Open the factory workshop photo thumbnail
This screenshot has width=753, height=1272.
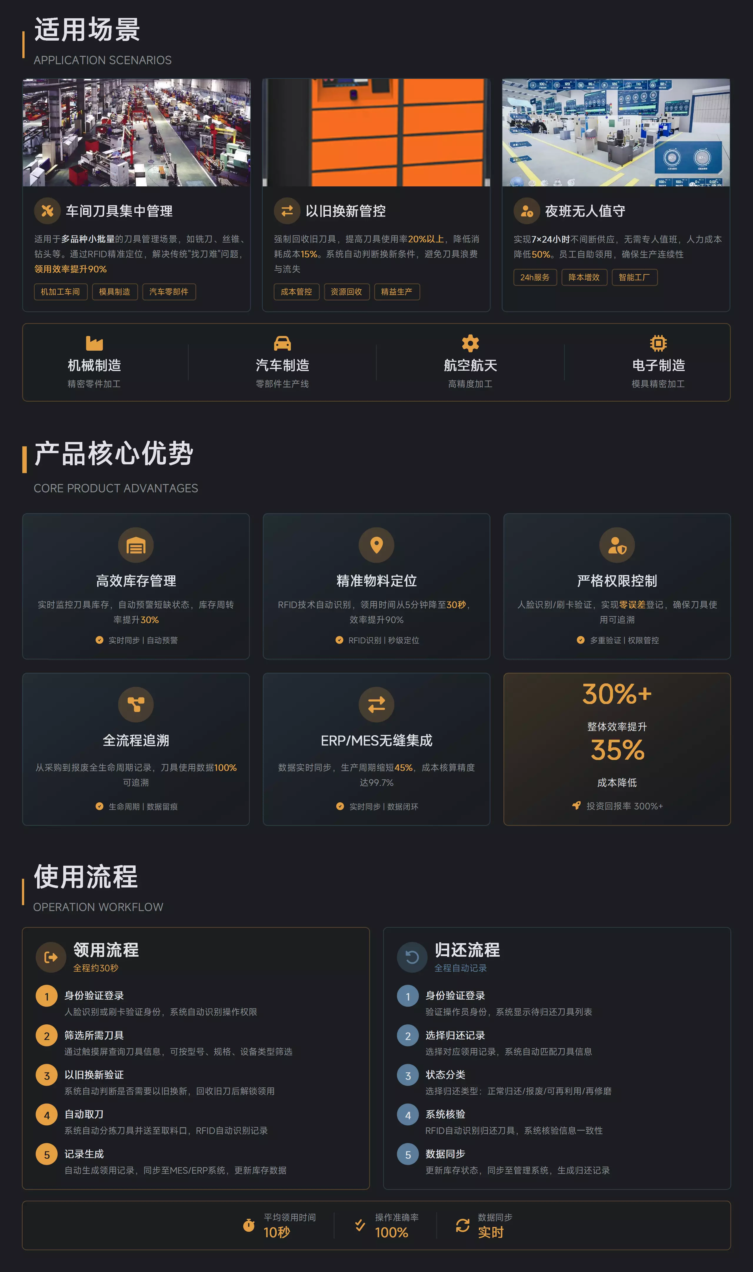136,132
